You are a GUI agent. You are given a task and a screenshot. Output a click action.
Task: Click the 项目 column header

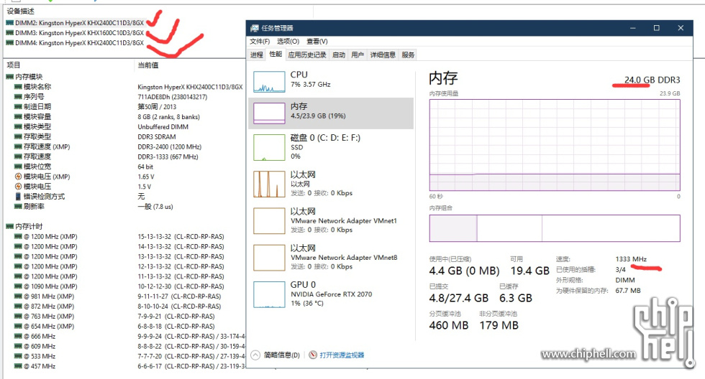[x=14, y=65]
